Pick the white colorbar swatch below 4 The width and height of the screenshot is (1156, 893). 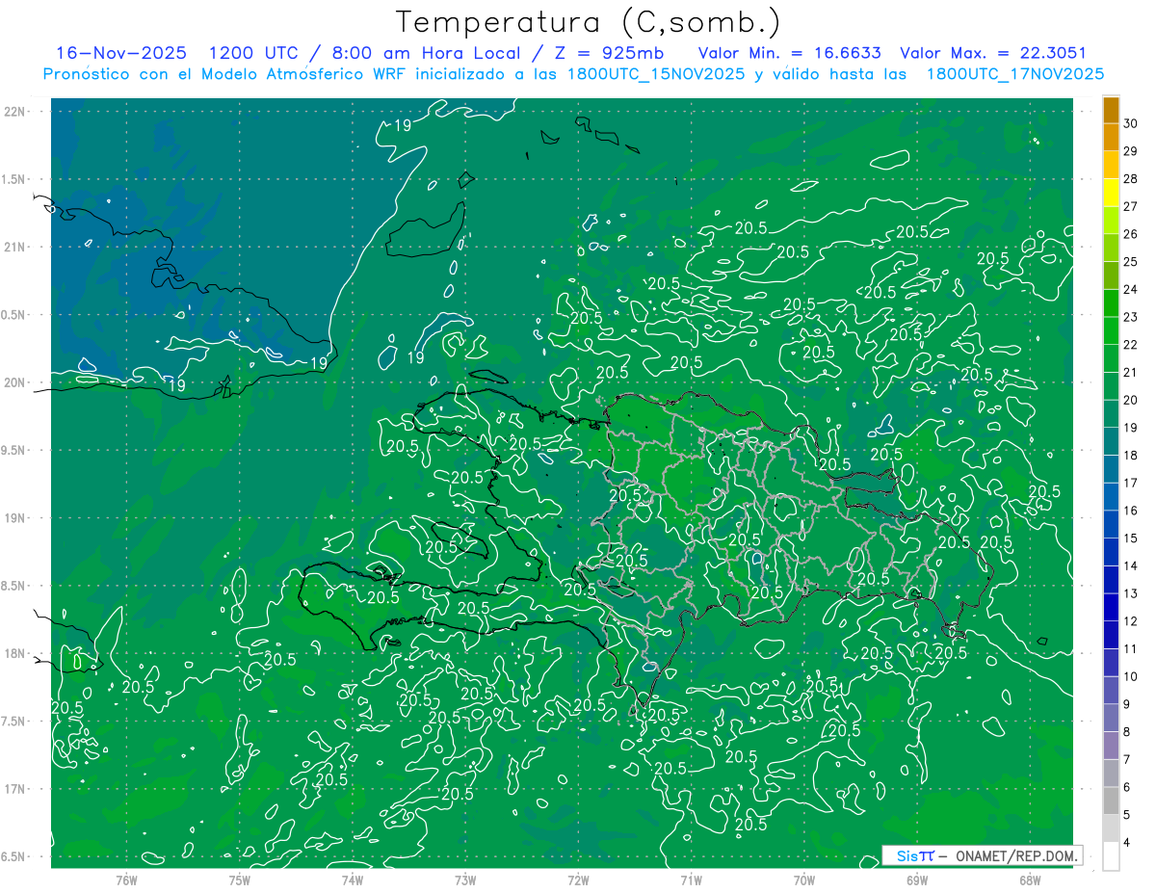click(1112, 856)
